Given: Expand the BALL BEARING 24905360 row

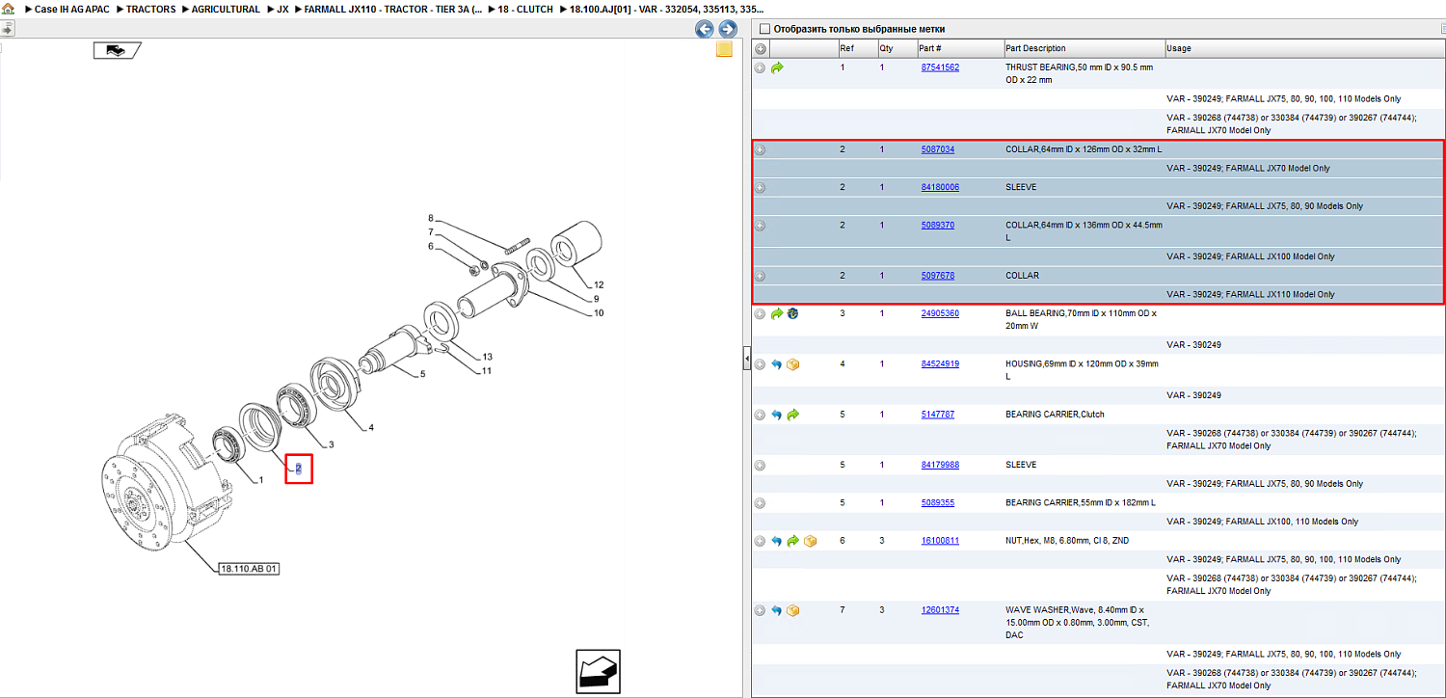Looking at the screenshot, I should 761,314.
